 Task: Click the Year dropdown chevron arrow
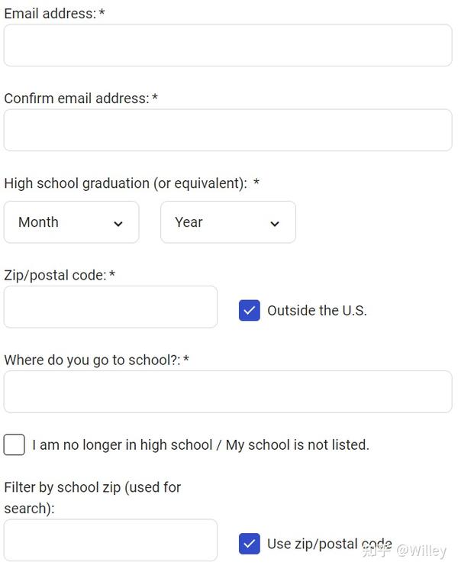tap(275, 224)
